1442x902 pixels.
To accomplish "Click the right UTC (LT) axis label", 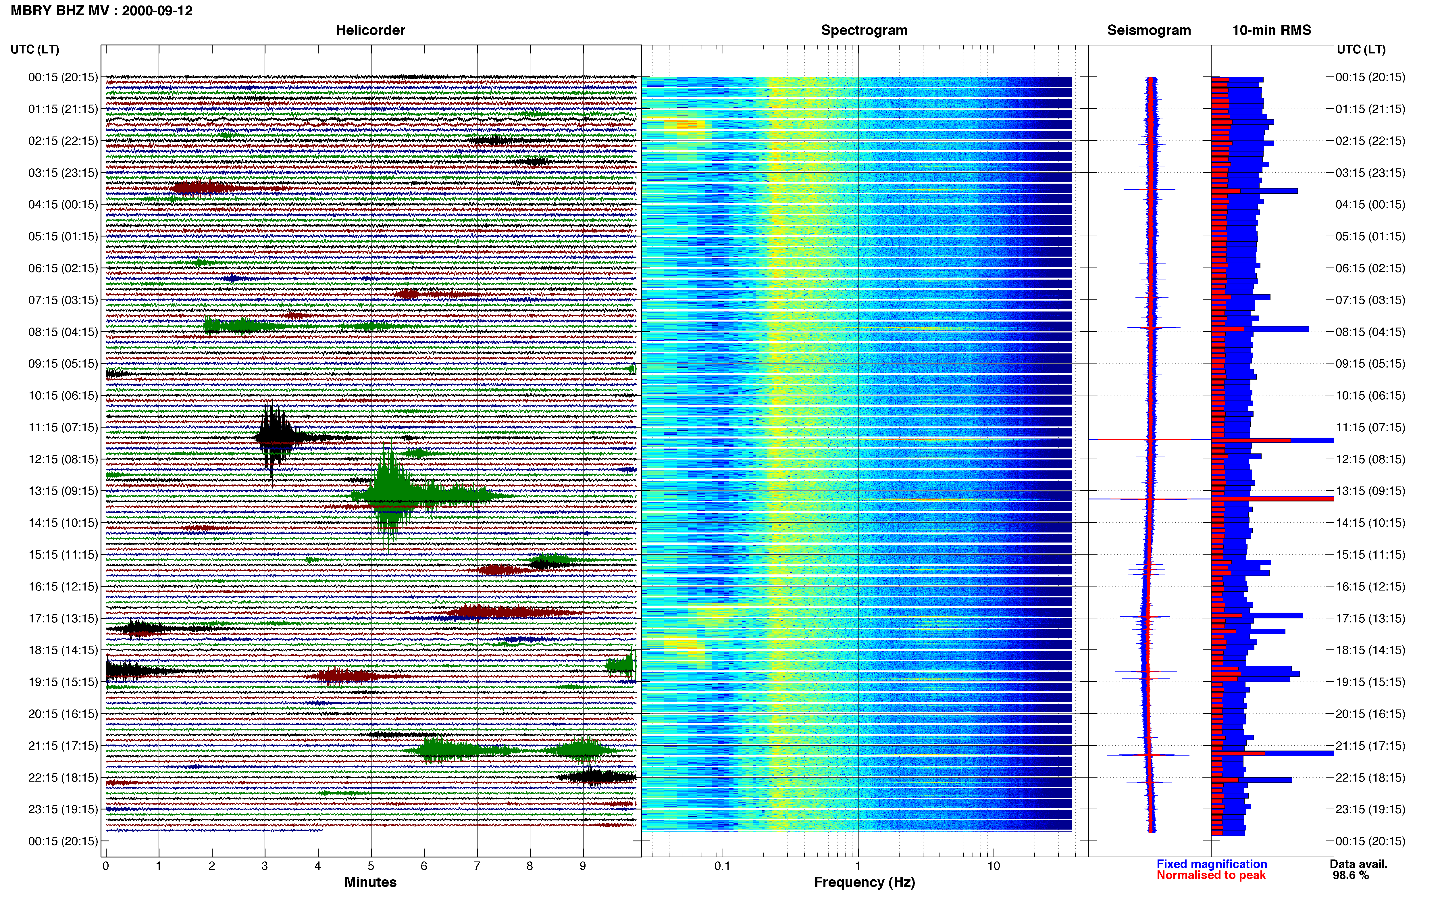I will click(1361, 49).
